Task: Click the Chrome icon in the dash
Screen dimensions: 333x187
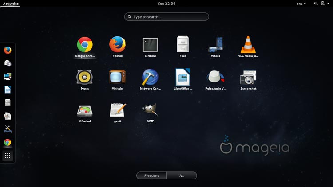Action: click(8, 143)
